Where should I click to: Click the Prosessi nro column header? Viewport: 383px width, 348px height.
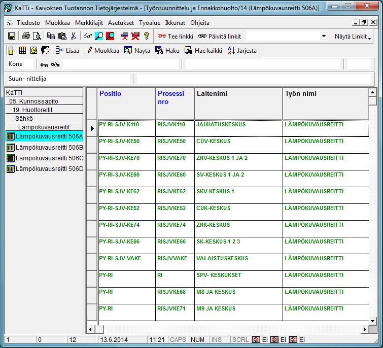coord(175,104)
